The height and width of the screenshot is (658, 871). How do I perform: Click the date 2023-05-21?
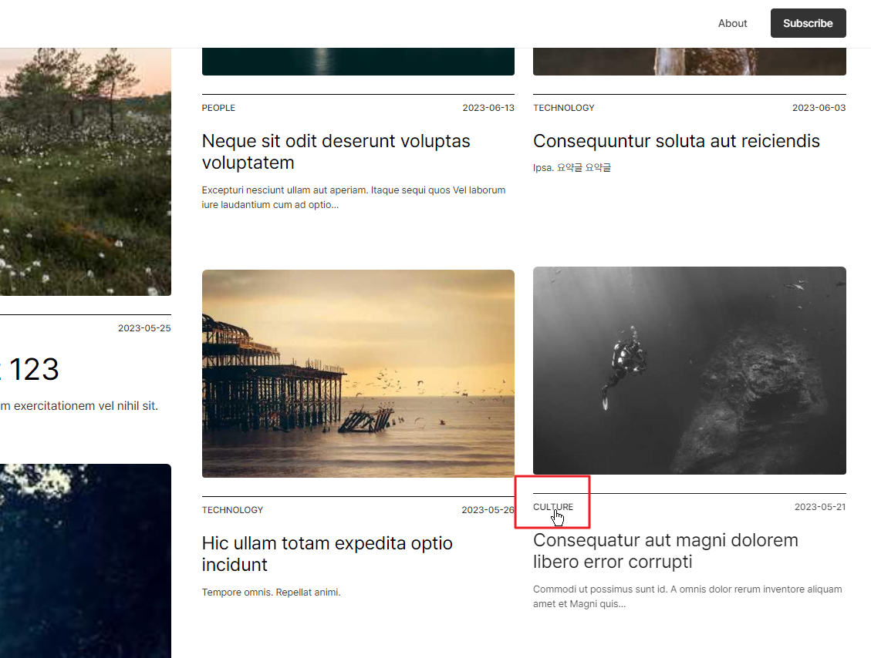coord(820,506)
